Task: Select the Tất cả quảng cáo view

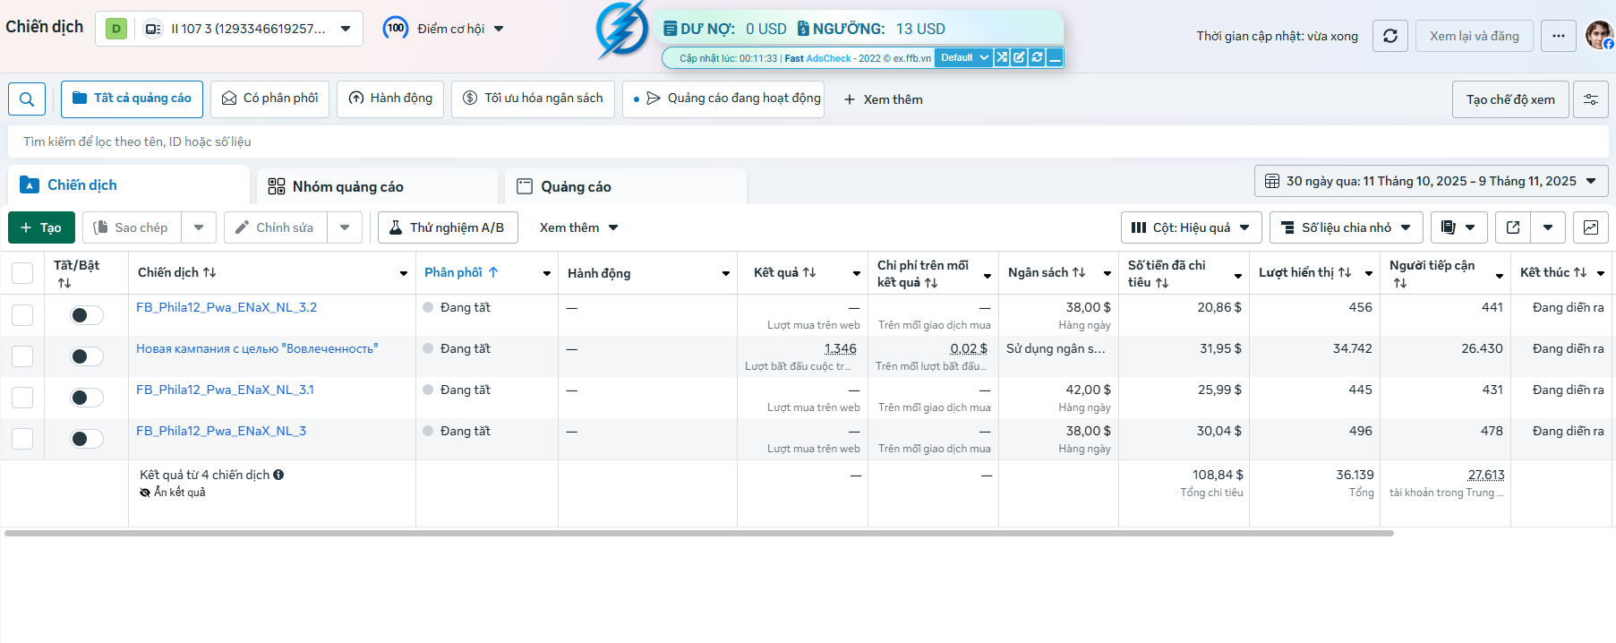Action: tap(132, 99)
